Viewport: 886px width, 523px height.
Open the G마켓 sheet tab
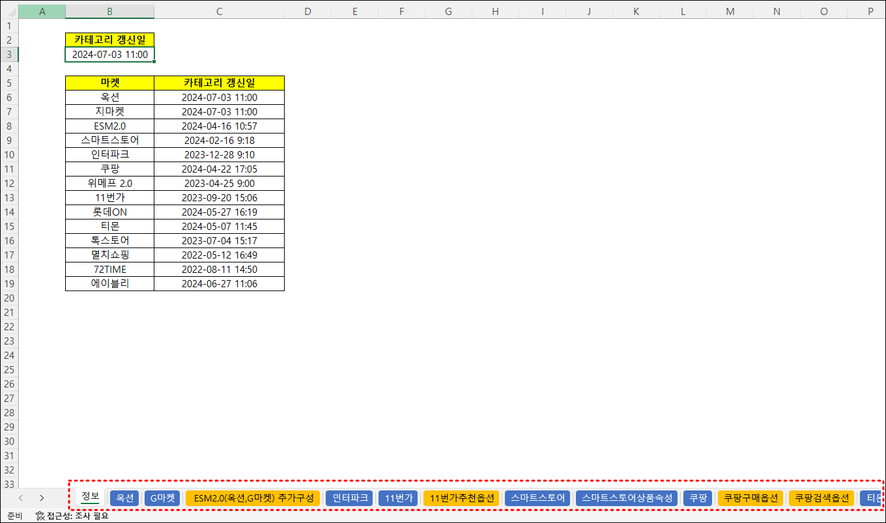(162, 498)
